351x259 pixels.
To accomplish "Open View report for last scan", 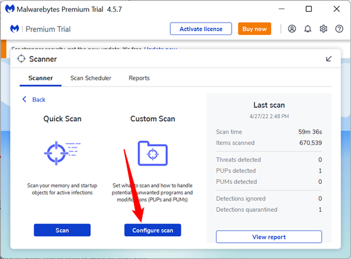I will click(x=269, y=237).
